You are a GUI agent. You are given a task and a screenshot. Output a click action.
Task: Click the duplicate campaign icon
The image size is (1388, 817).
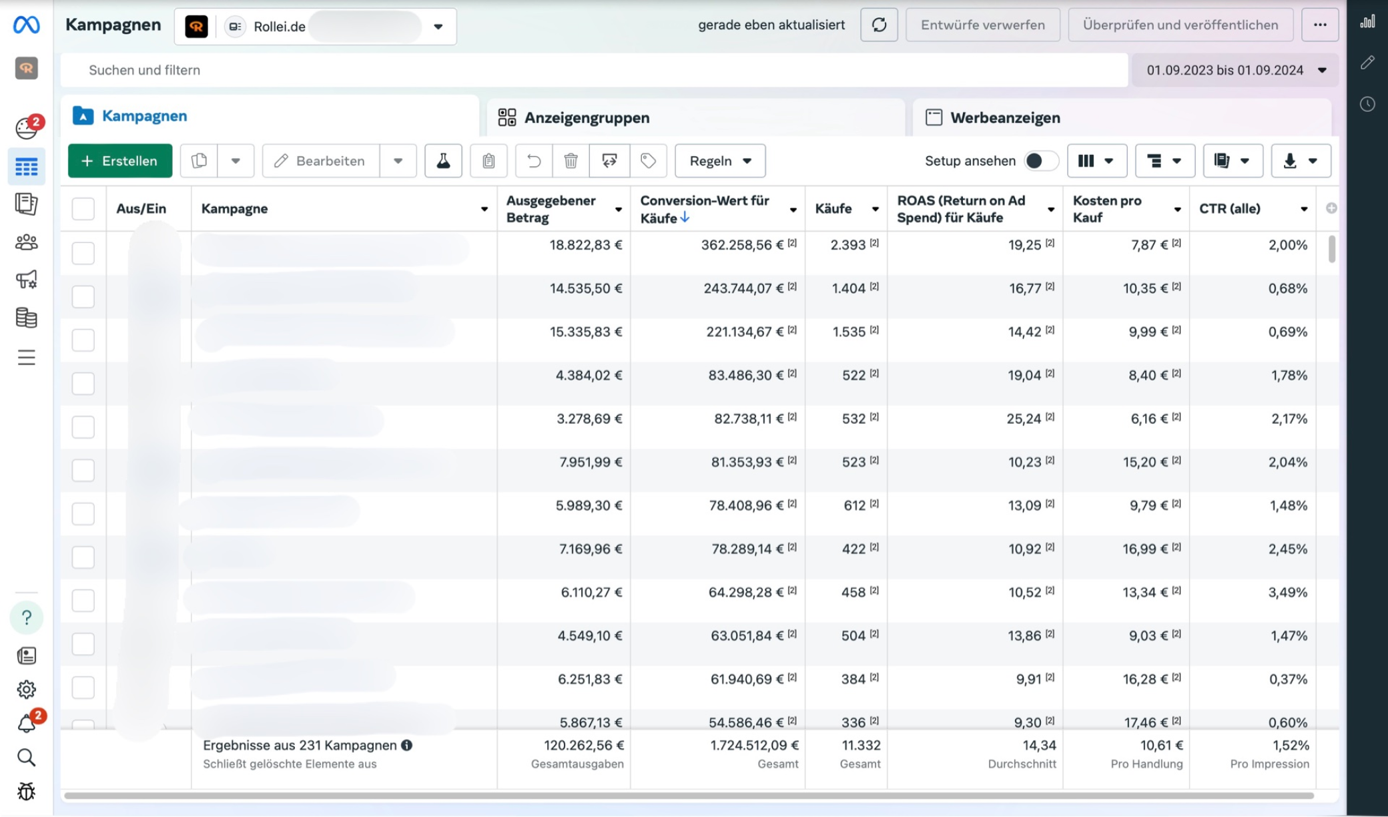click(x=199, y=161)
